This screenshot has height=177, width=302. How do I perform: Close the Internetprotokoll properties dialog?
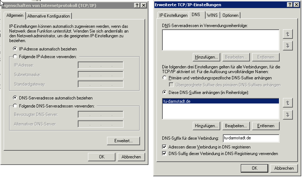143,5
